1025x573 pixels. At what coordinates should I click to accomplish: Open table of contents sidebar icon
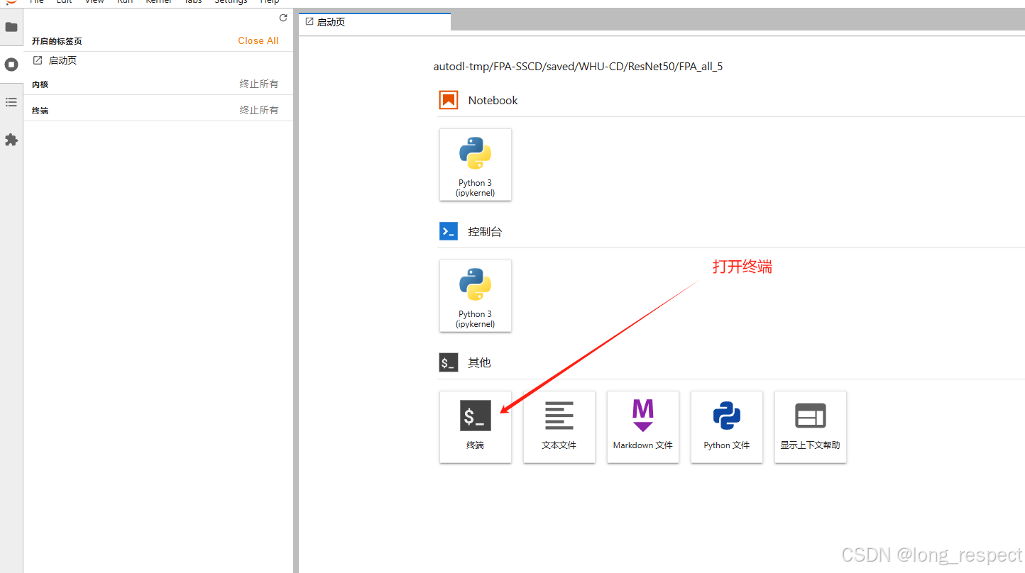[x=11, y=102]
